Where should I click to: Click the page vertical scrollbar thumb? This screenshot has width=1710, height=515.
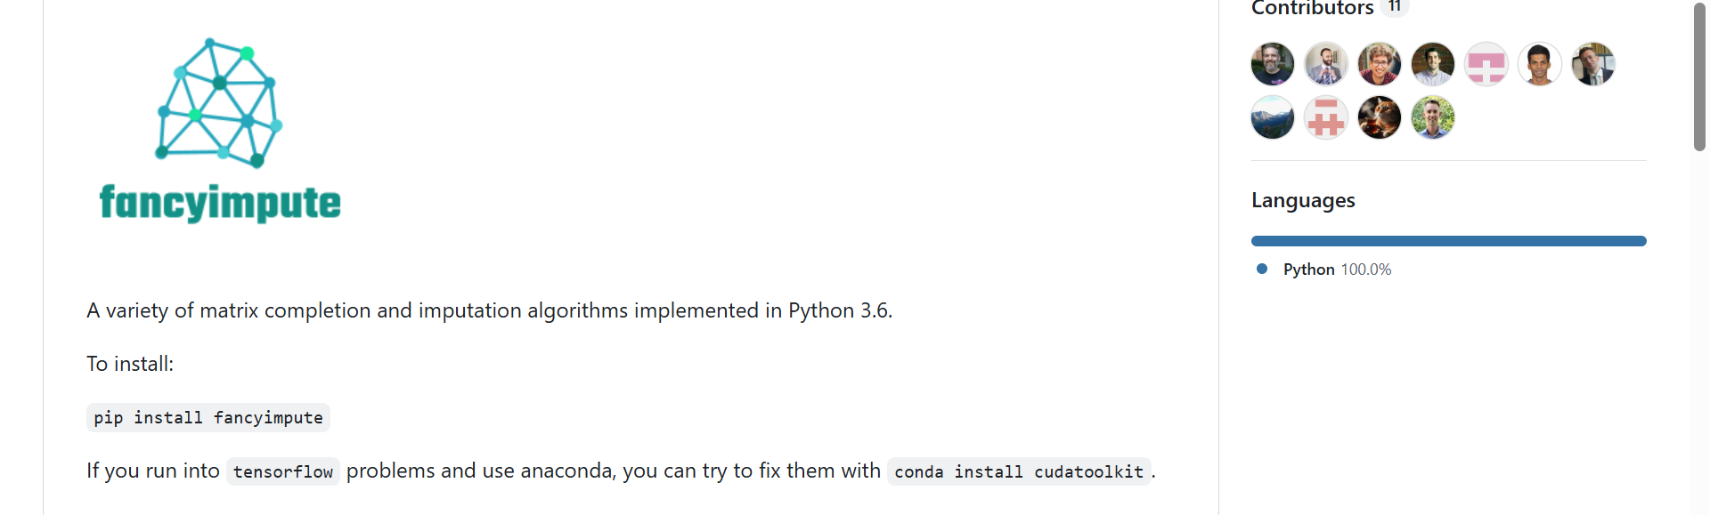pos(1699,76)
